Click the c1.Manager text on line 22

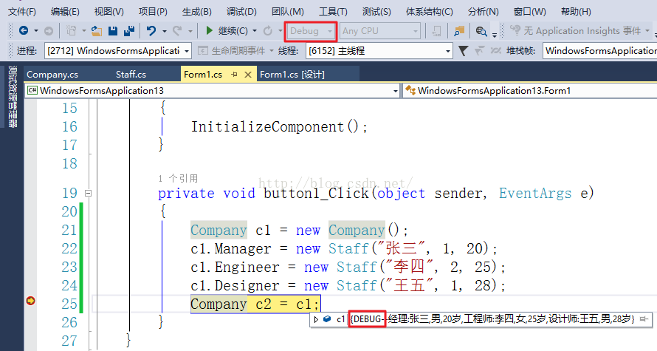(x=231, y=249)
